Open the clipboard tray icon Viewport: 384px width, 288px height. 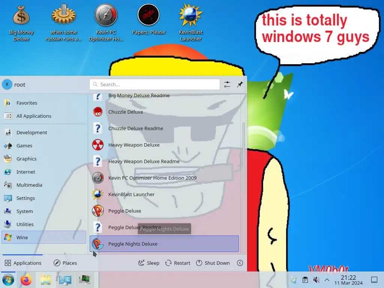pyautogui.click(x=305, y=280)
